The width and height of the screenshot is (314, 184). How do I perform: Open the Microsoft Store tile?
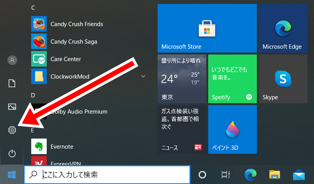207,28
